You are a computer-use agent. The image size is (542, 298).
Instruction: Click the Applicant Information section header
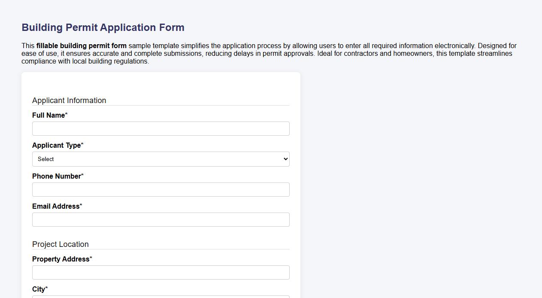[x=69, y=100]
